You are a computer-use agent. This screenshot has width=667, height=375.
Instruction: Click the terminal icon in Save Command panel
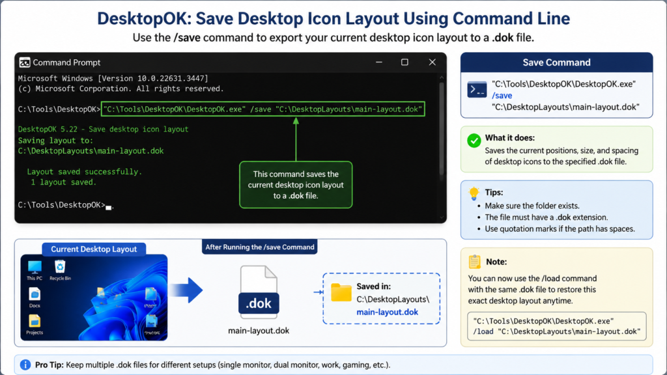coord(476,90)
